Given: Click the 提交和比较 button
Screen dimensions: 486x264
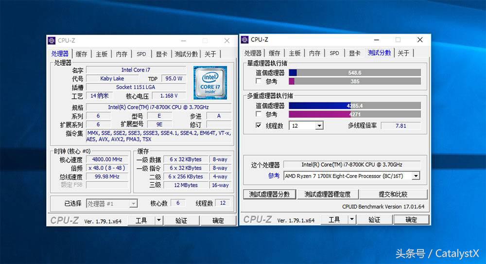Looking at the screenshot, I should click(394, 194).
